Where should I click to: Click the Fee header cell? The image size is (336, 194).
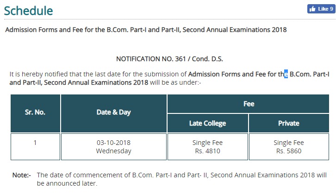tap(249, 104)
